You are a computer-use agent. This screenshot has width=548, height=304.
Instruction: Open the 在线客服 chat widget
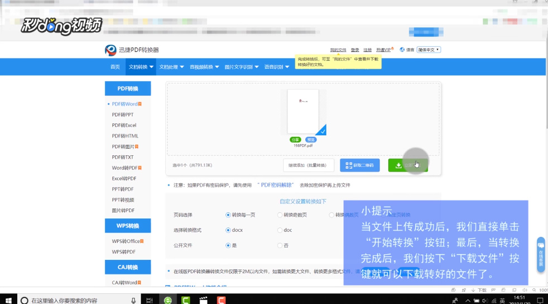coord(541,255)
